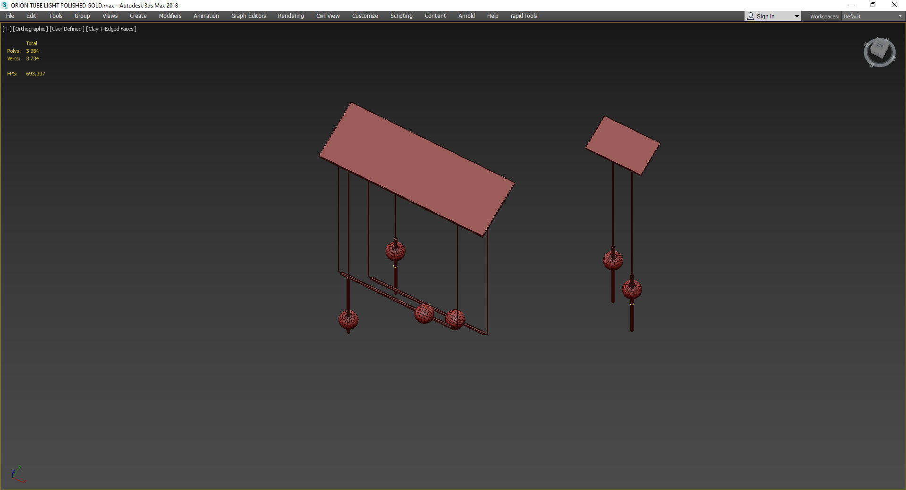Click the viewport [+] general menu label

coord(7,29)
